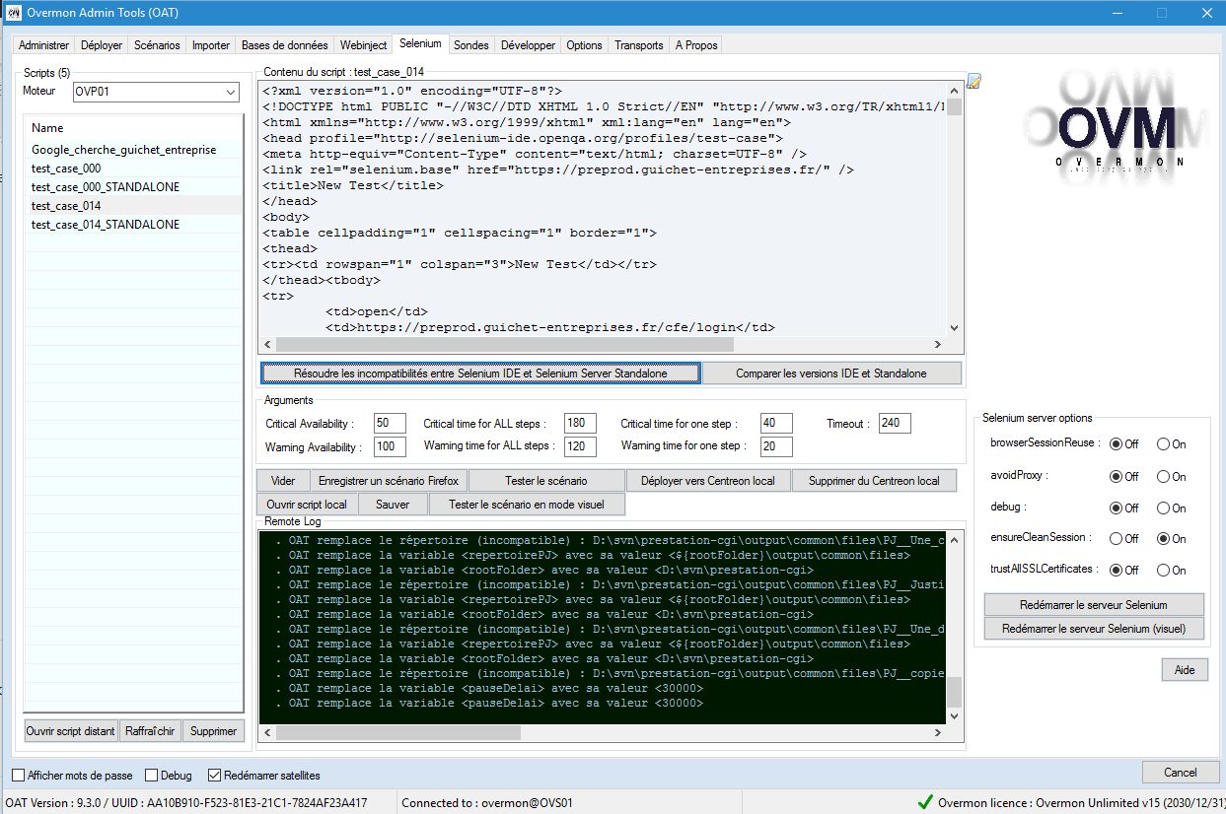This screenshot has width=1226, height=814.
Task: Click Supprimer du Centreon local
Action: pos(874,481)
